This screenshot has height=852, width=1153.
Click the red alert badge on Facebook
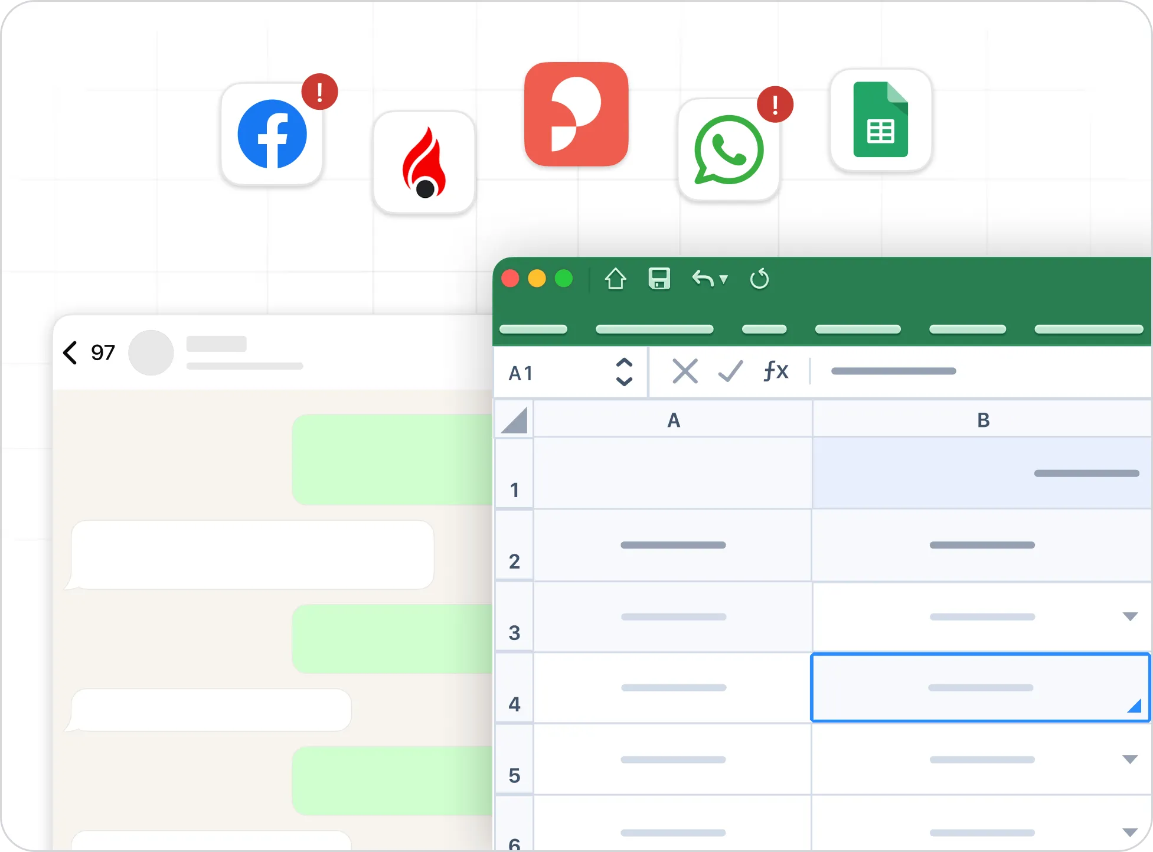tap(319, 92)
